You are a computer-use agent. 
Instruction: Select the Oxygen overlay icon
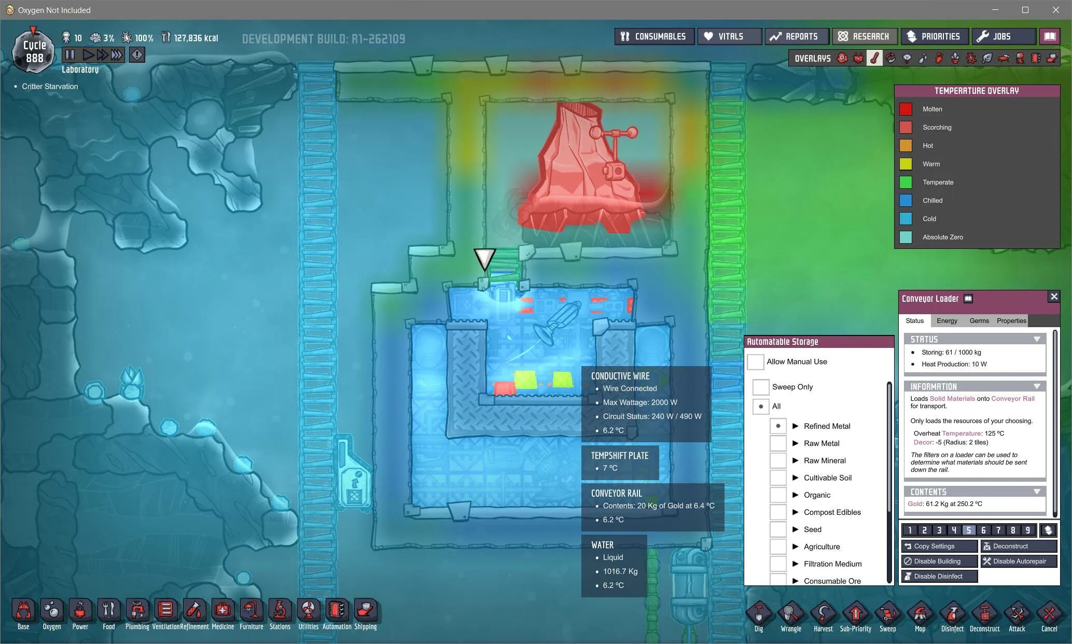[842, 58]
